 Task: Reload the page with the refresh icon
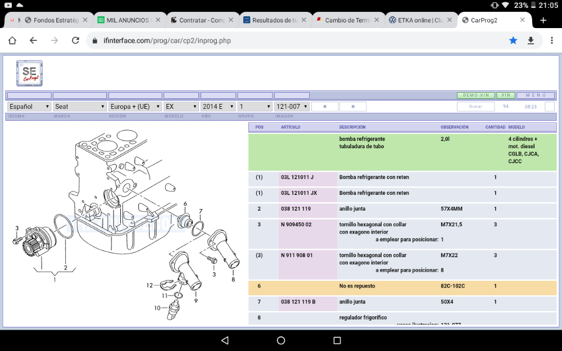click(x=75, y=40)
